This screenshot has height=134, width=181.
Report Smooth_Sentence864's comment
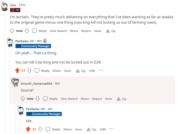click(97, 99)
